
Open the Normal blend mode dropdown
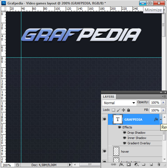click(119, 103)
